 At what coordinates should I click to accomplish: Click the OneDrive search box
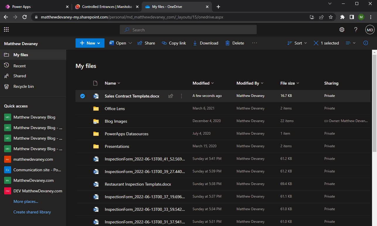tap(188, 30)
